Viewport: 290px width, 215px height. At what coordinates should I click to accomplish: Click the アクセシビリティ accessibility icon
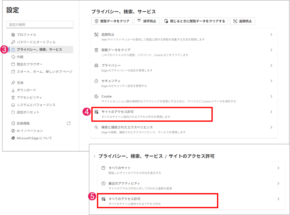pos(13,97)
